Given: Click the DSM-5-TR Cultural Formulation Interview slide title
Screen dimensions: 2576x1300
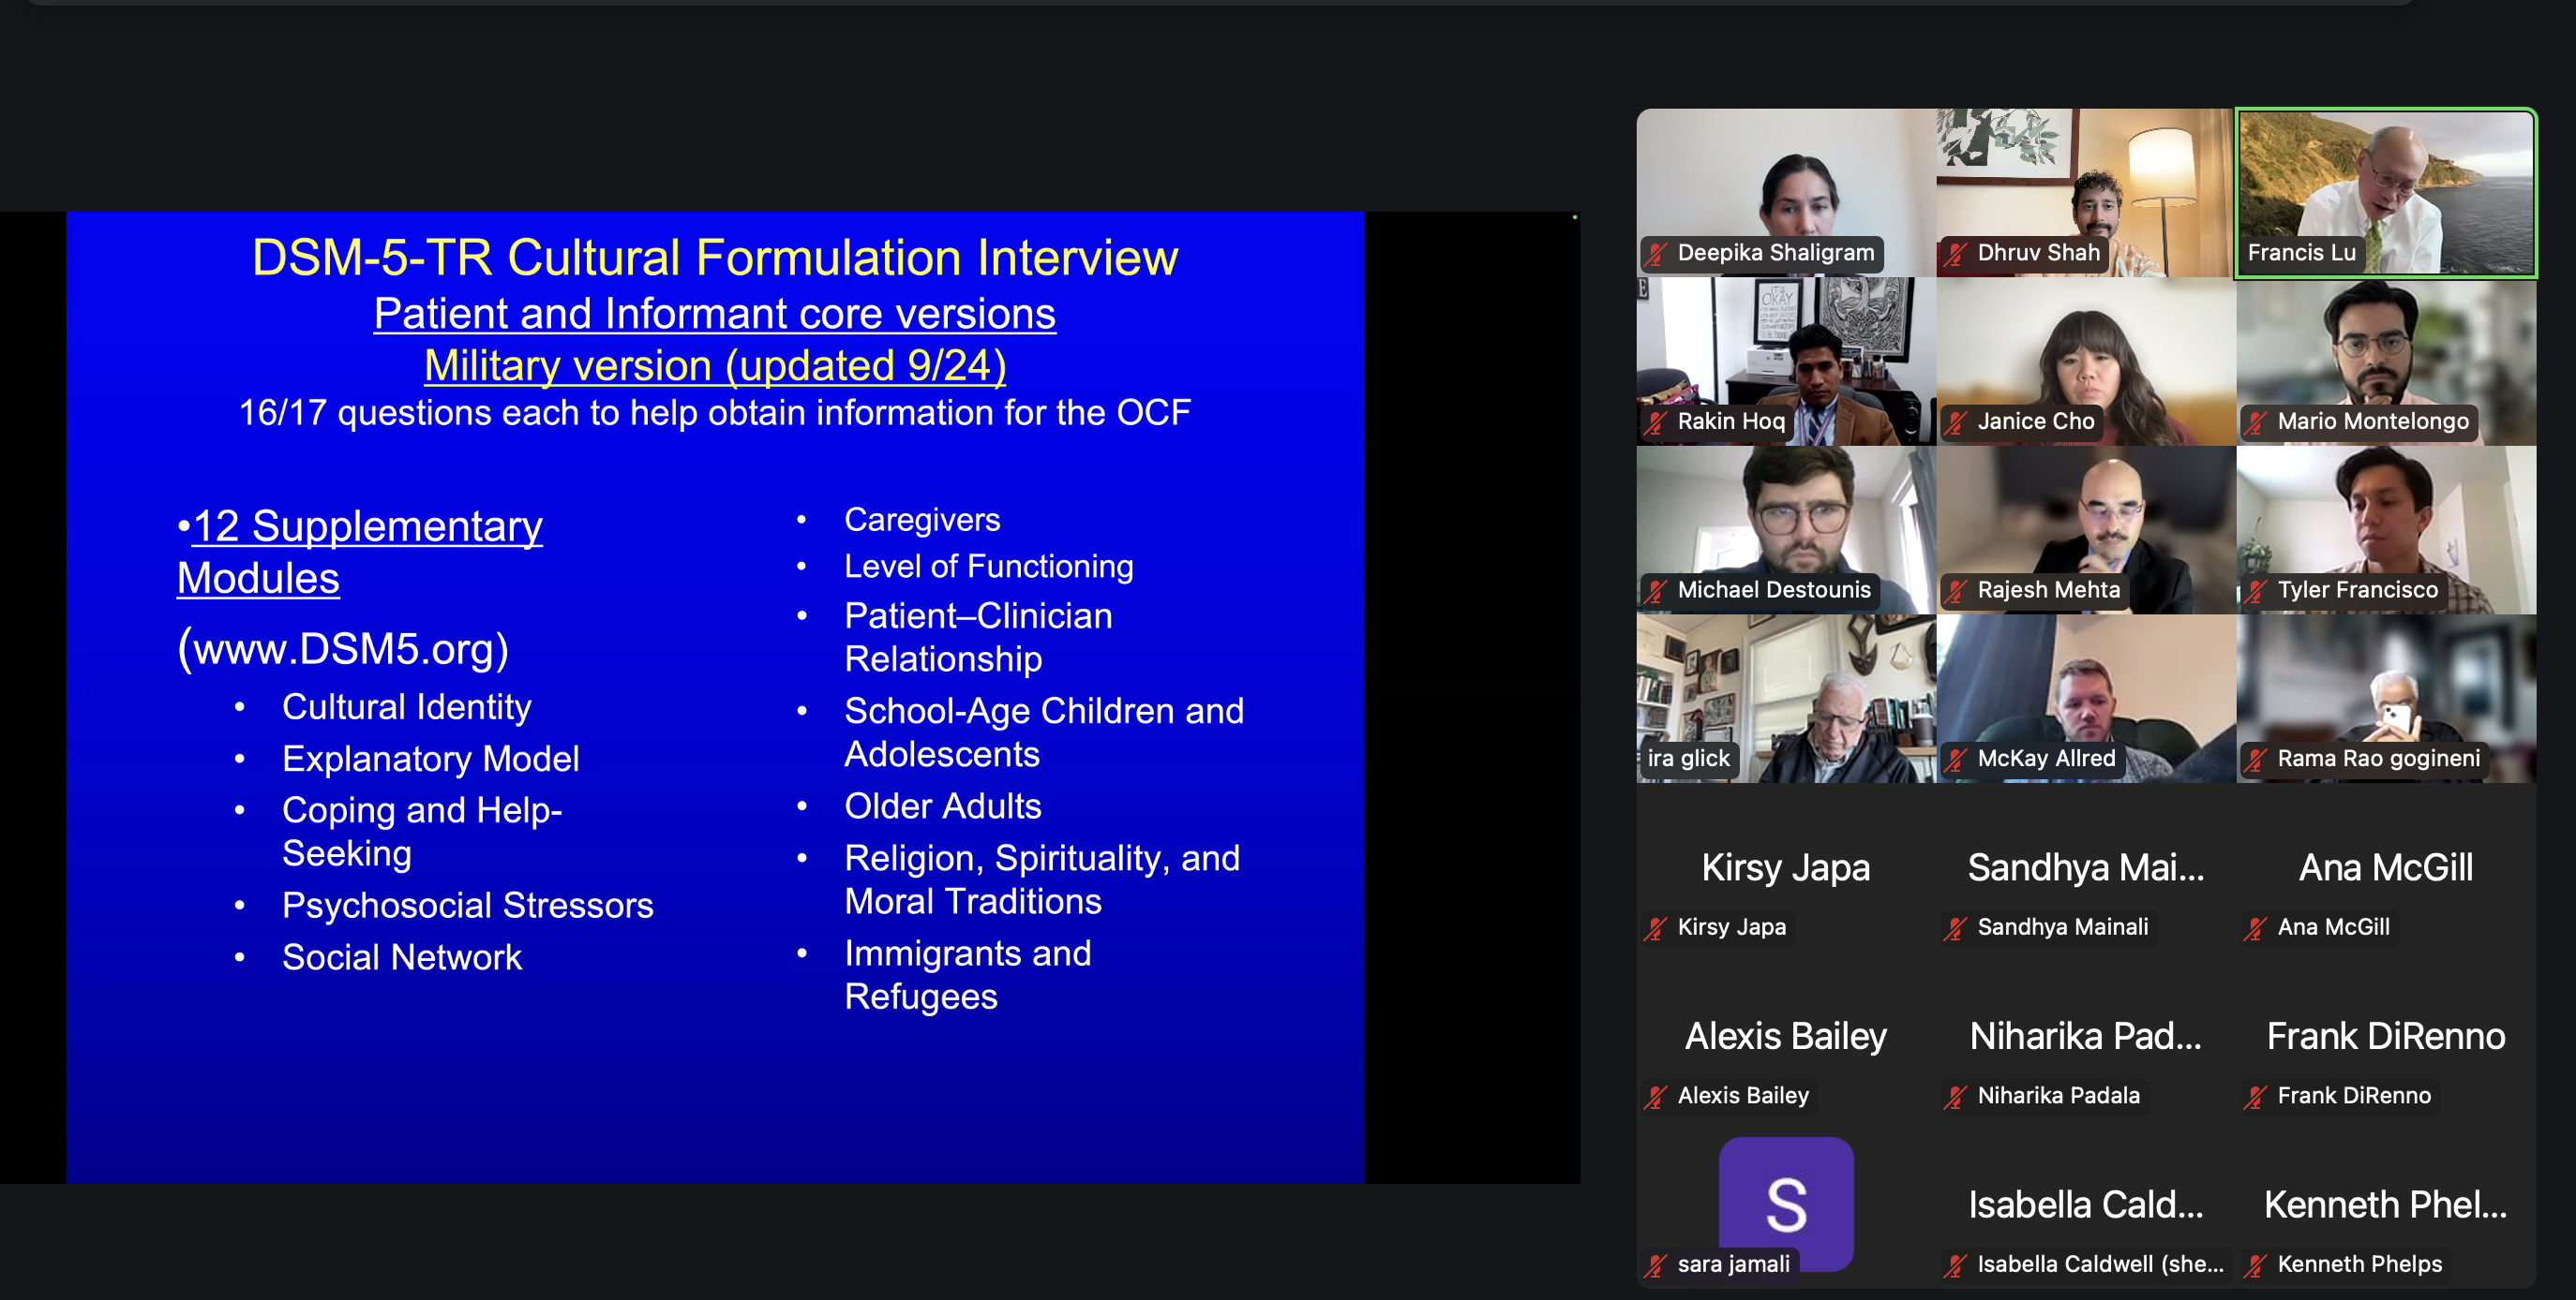Looking at the screenshot, I should point(714,258).
